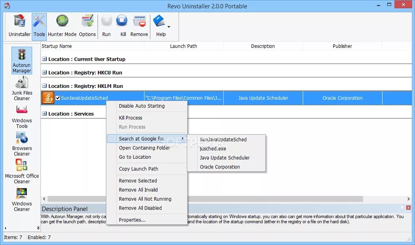Sort by Startup Name column header
415x245 pixels.
pos(92,46)
